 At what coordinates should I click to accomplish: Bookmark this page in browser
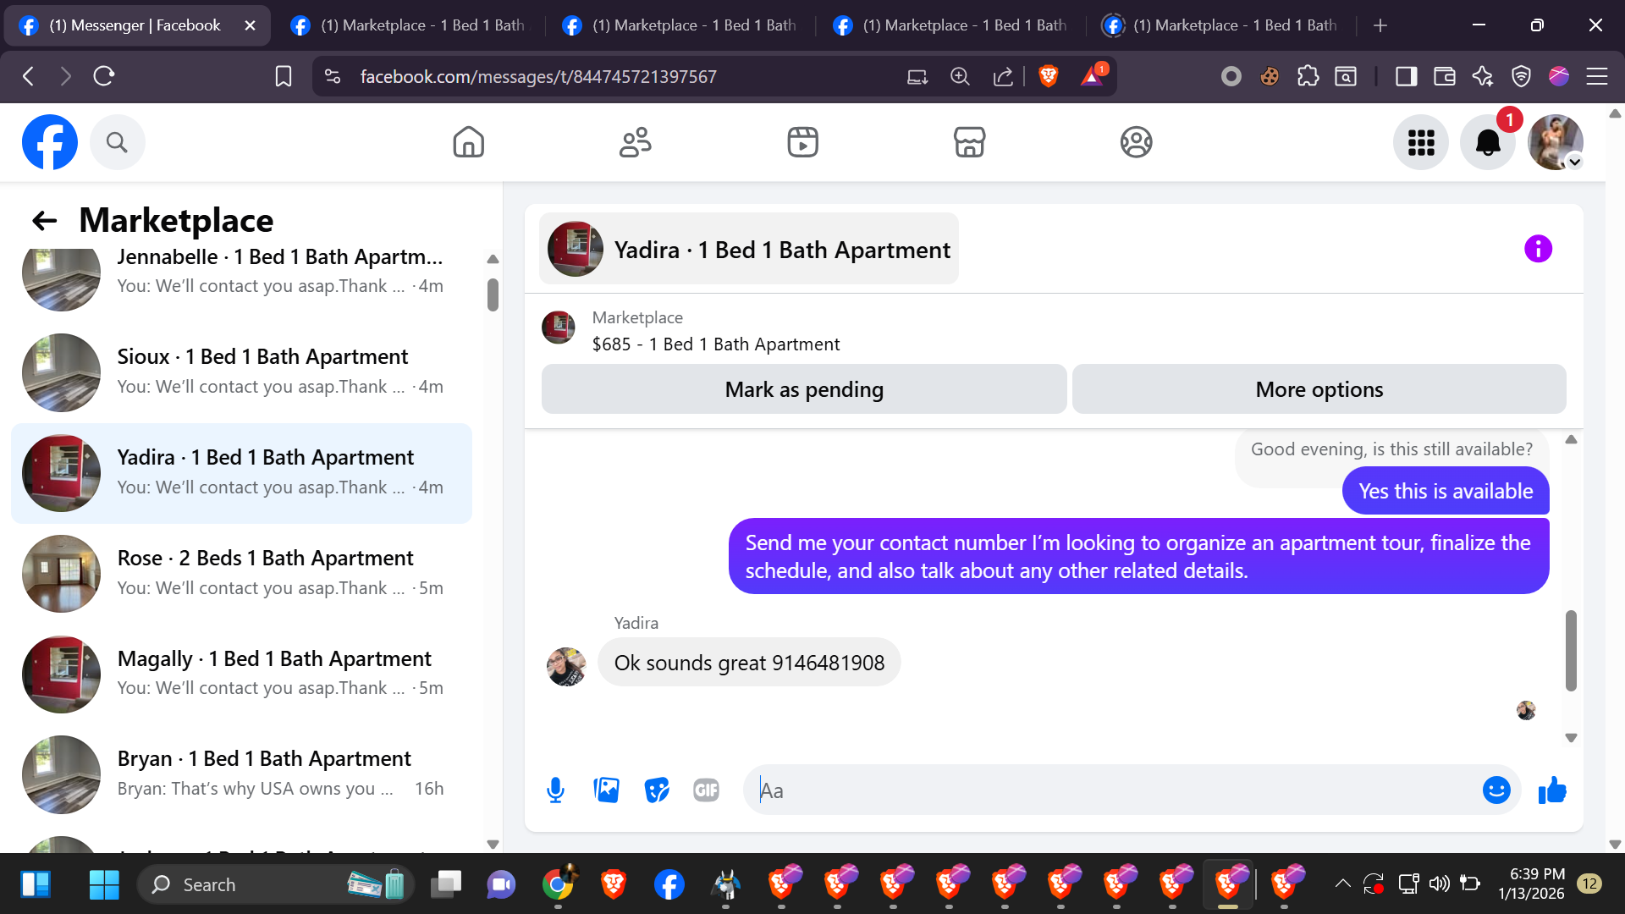point(284,76)
